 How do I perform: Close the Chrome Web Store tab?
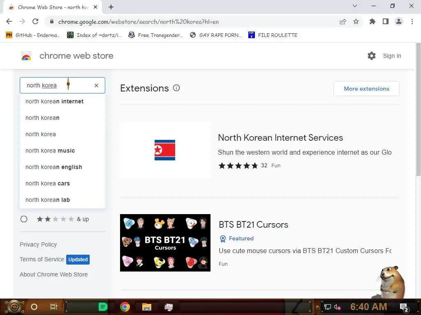click(x=95, y=7)
